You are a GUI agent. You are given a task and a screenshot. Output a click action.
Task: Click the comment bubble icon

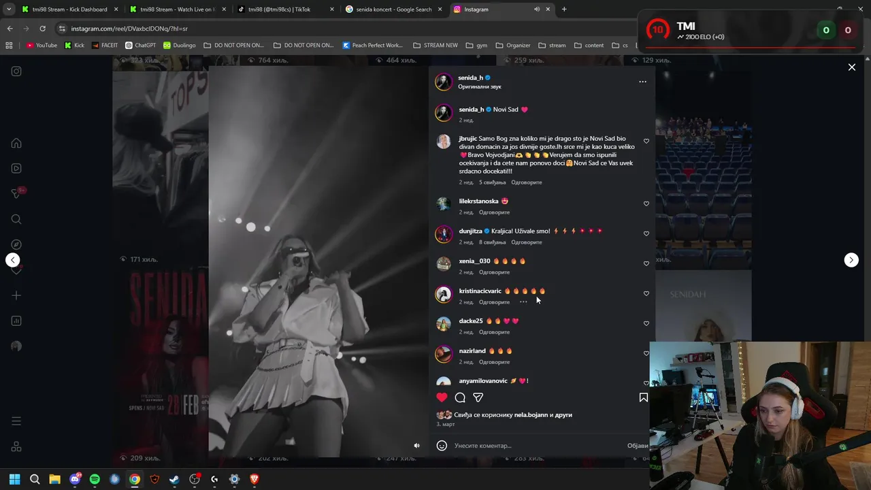460,397
